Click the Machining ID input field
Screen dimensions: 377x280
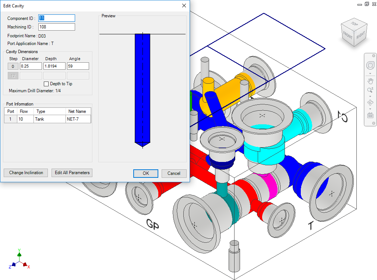tap(56, 27)
